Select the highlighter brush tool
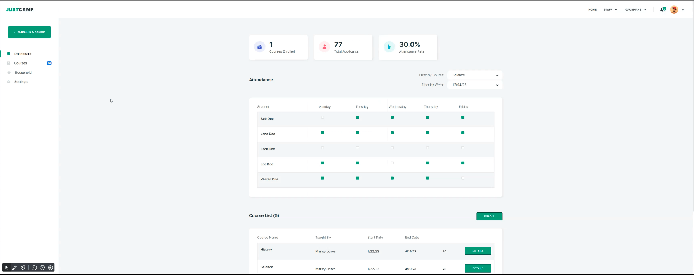The image size is (694, 275). click(23, 268)
